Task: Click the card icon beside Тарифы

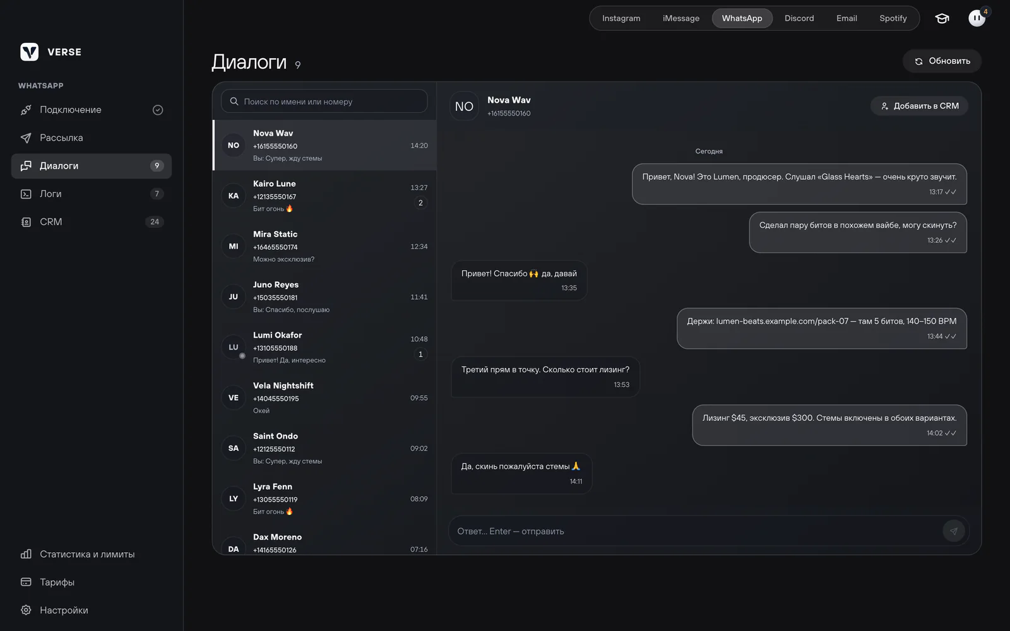Action: click(26, 582)
